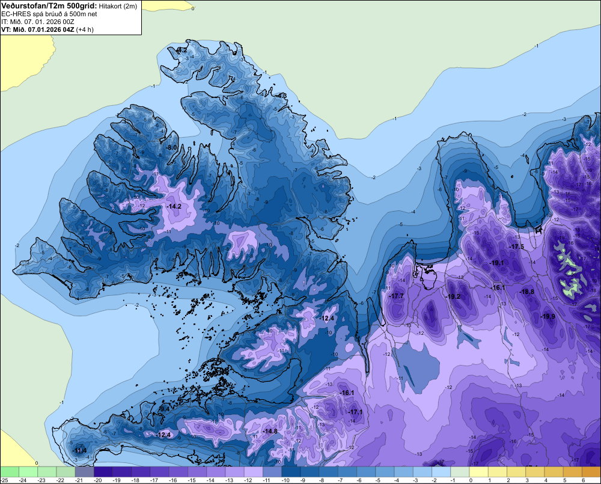
Task: Select the -19.2 temperature label
Action: [453, 296]
